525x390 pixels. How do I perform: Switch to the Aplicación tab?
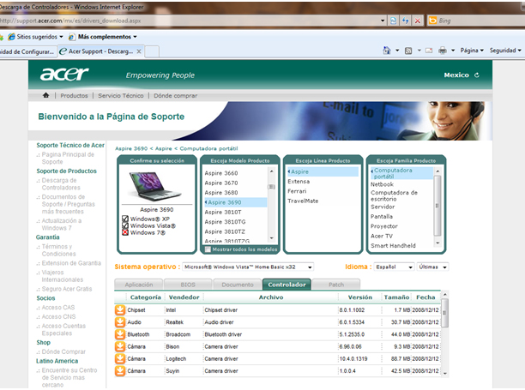tap(139, 285)
